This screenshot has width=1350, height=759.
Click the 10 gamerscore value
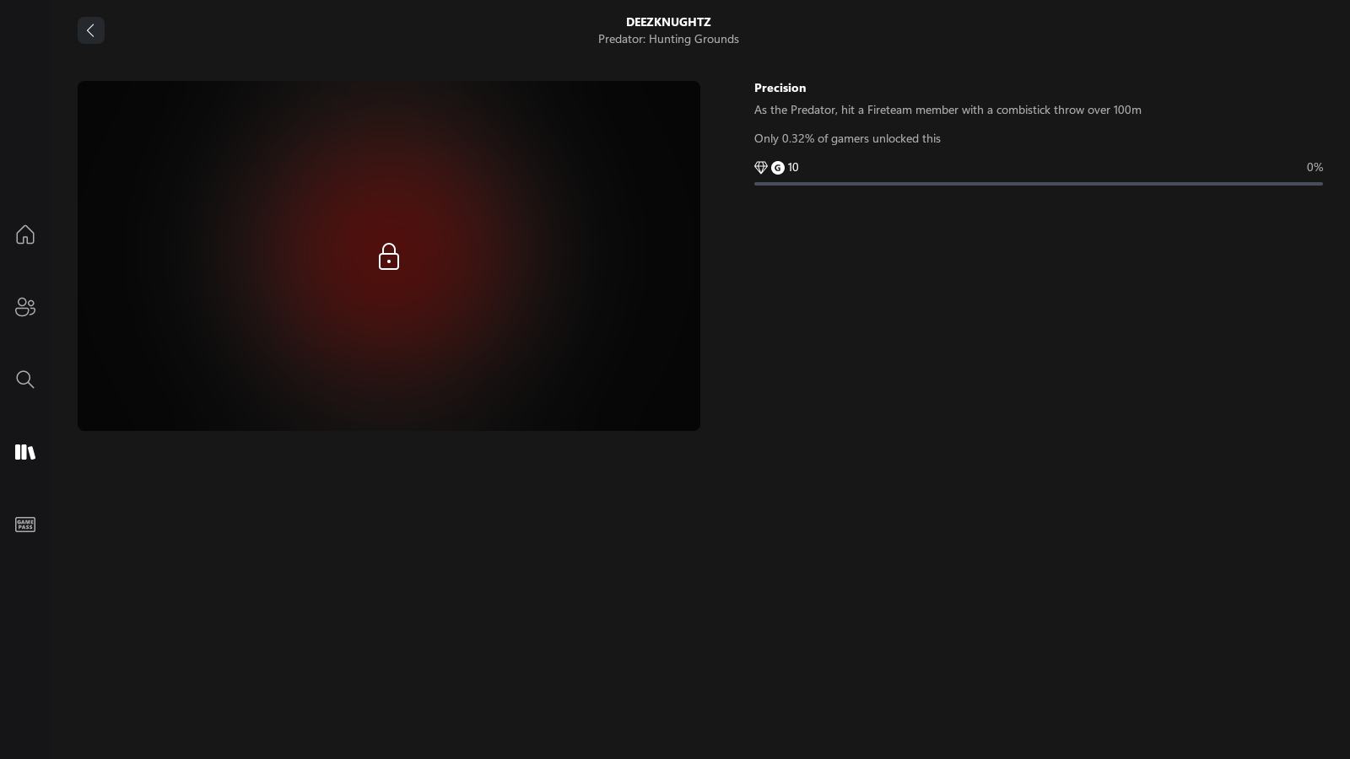[x=793, y=167]
